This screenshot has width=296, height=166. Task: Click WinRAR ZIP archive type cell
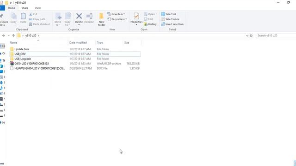pos(109,64)
